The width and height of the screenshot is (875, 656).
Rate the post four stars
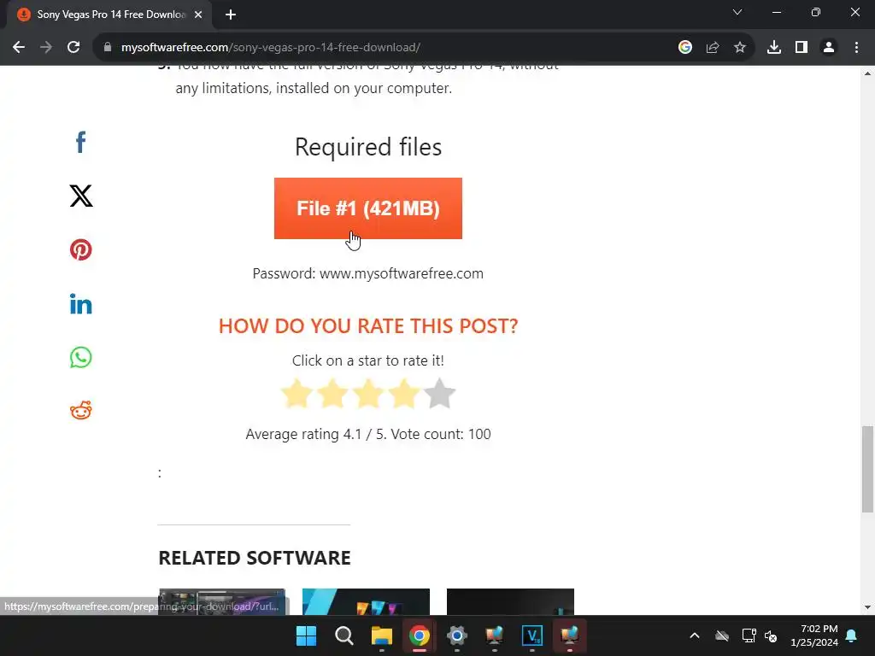pyautogui.click(x=404, y=394)
